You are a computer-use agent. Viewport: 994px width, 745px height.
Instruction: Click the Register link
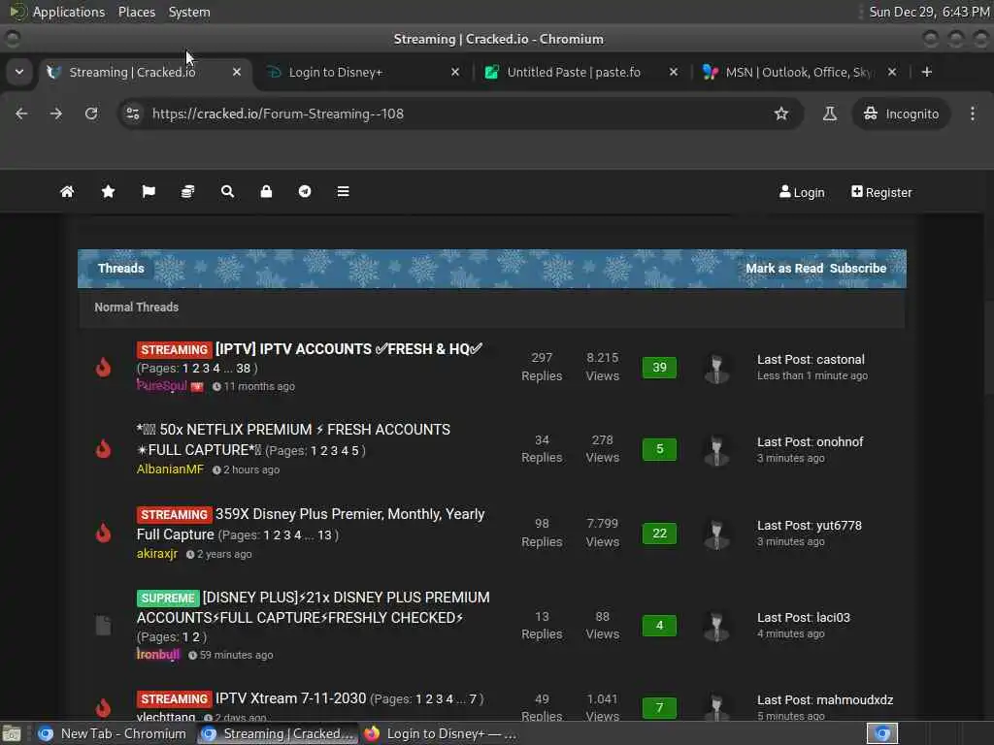click(881, 192)
